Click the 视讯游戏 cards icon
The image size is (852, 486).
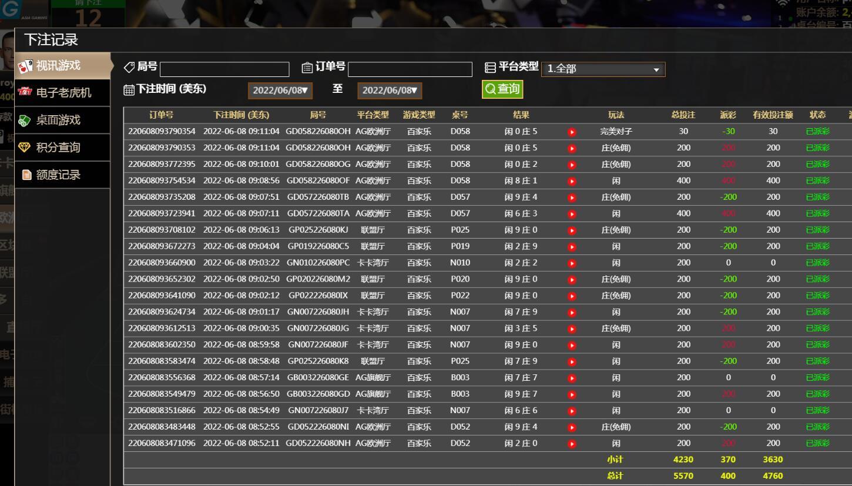25,66
